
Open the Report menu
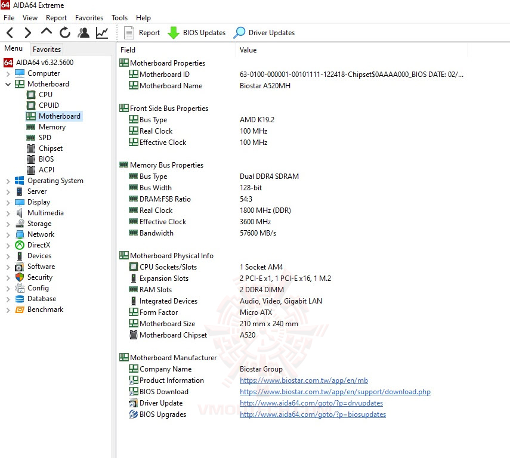[x=56, y=17]
